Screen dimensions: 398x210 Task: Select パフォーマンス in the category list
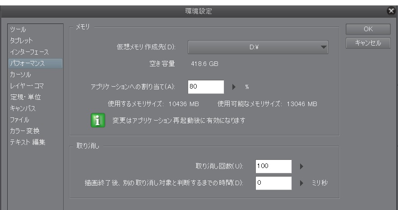tap(29, 63)
